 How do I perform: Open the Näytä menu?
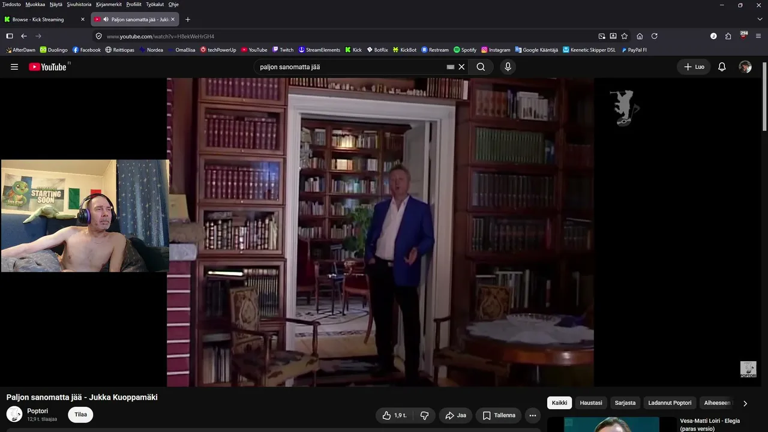(56, 4)
